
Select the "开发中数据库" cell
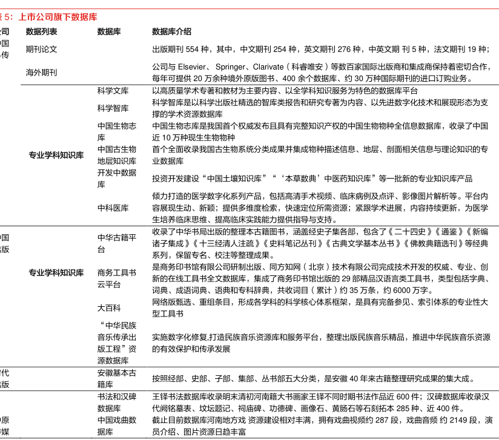click(117, 179)
